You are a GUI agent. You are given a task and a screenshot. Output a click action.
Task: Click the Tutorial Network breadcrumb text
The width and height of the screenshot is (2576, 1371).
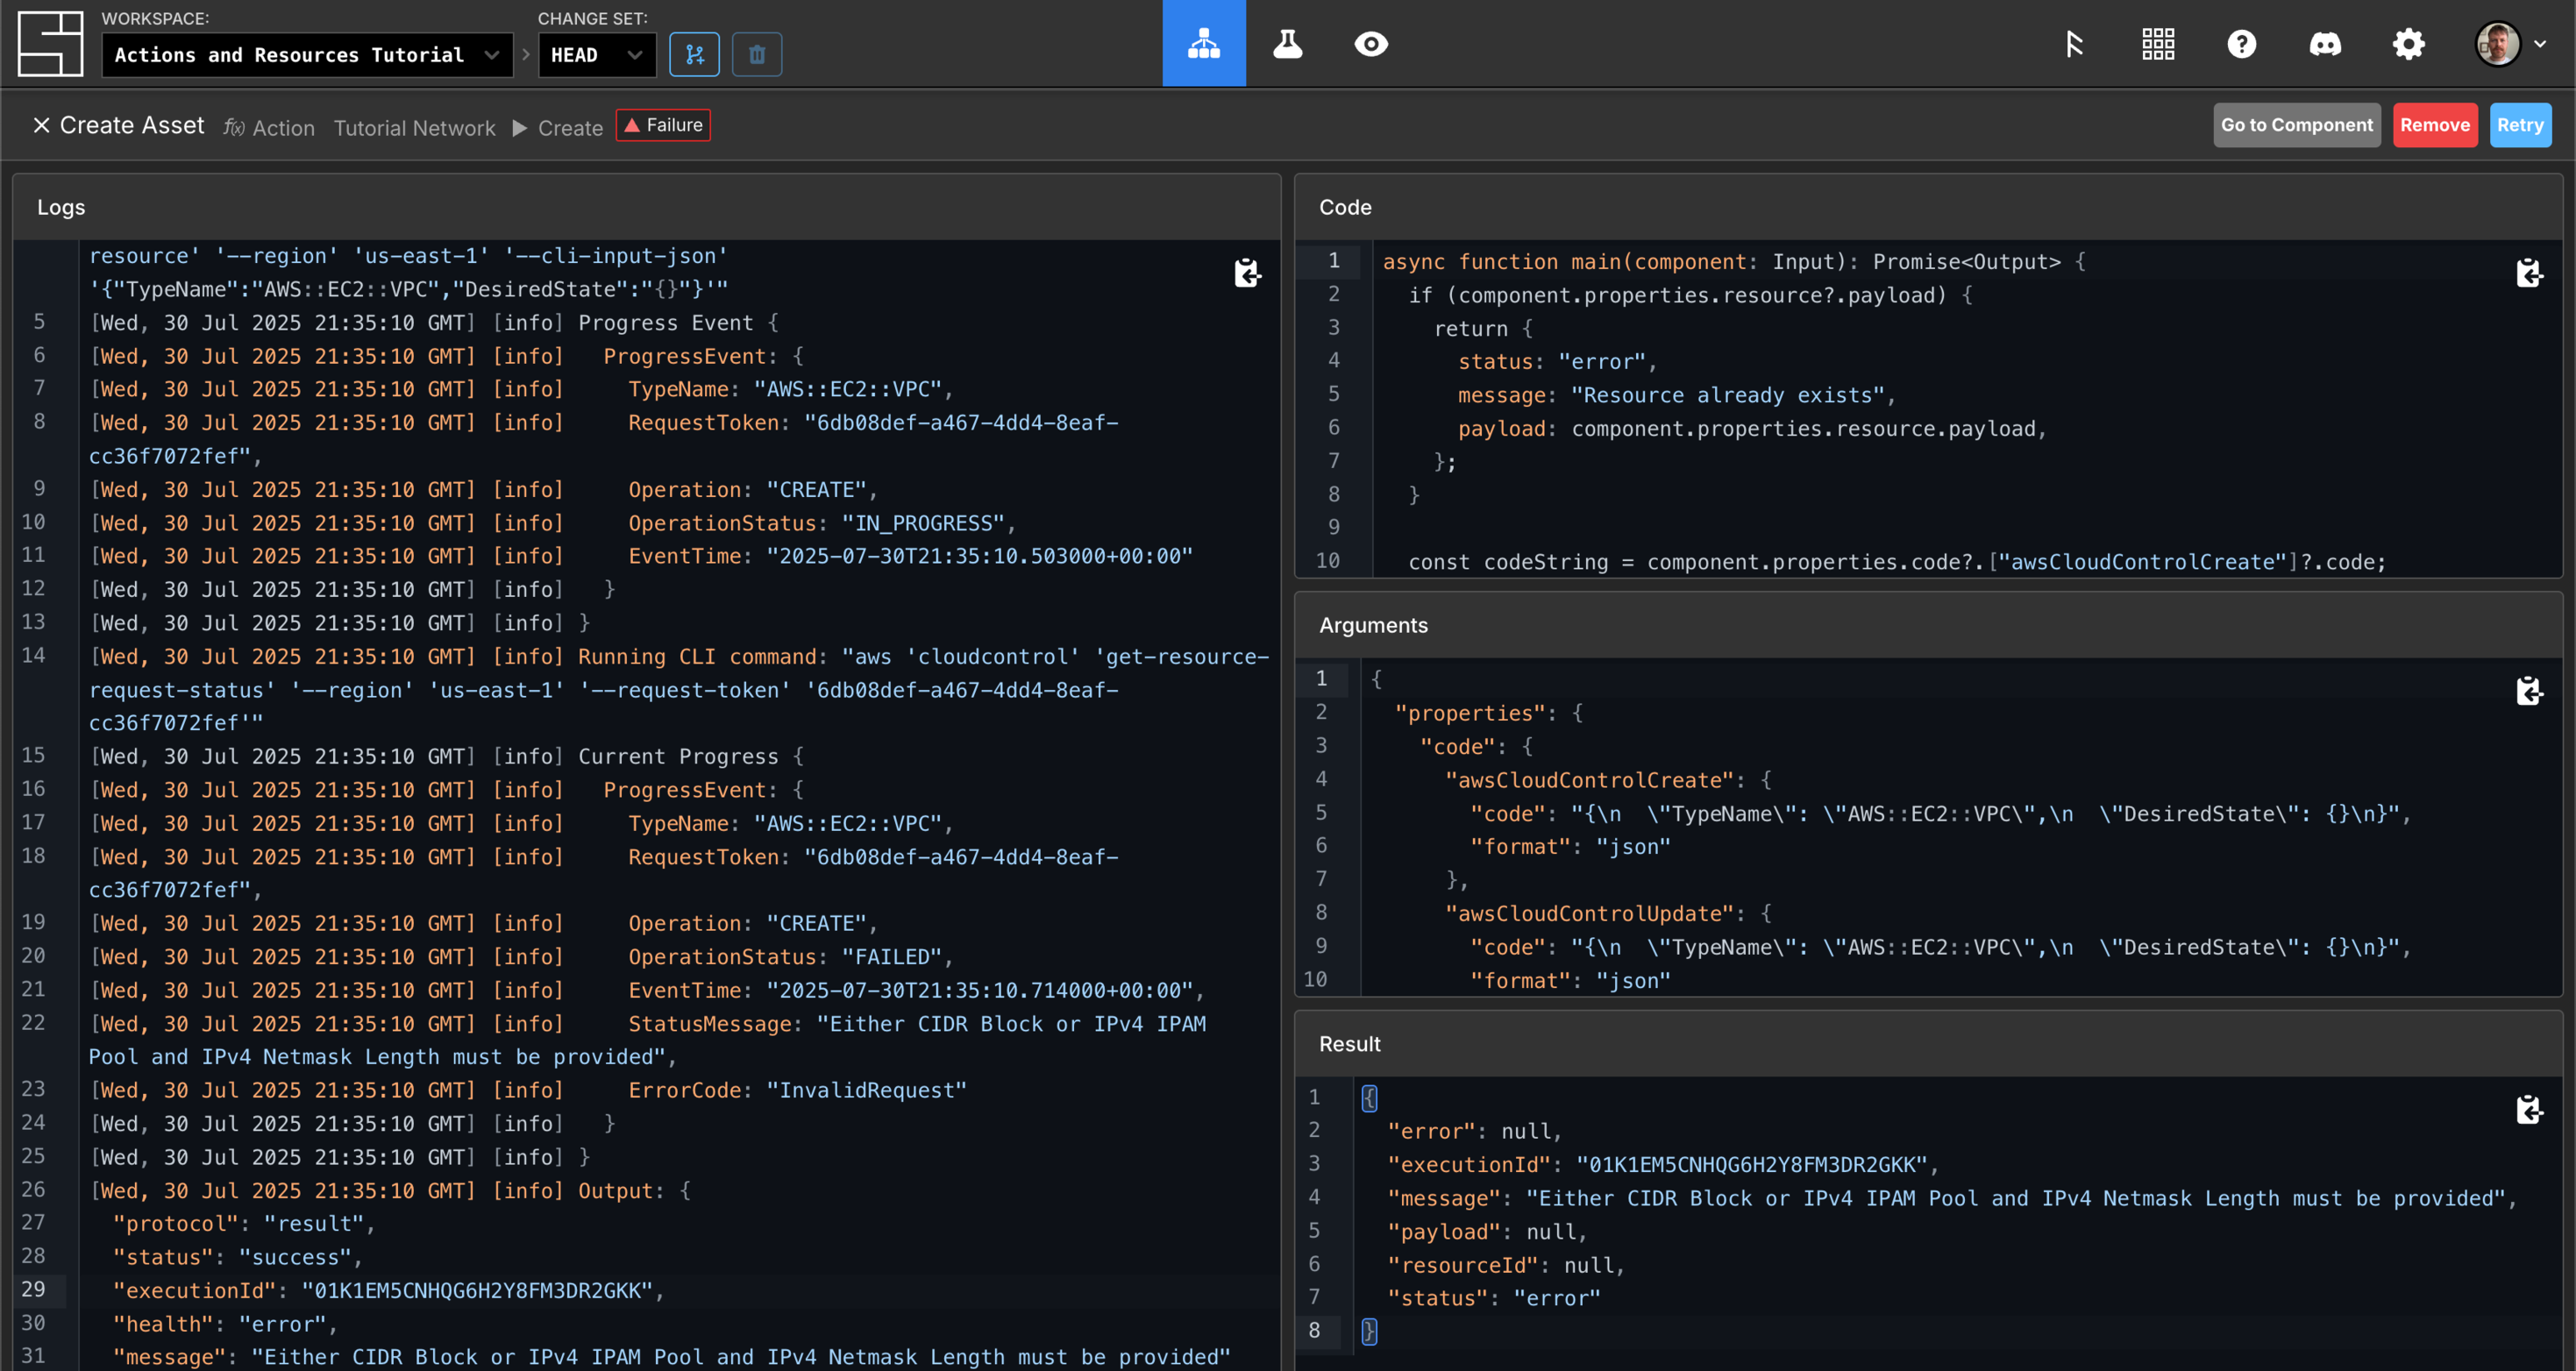(x=414, y=128)
